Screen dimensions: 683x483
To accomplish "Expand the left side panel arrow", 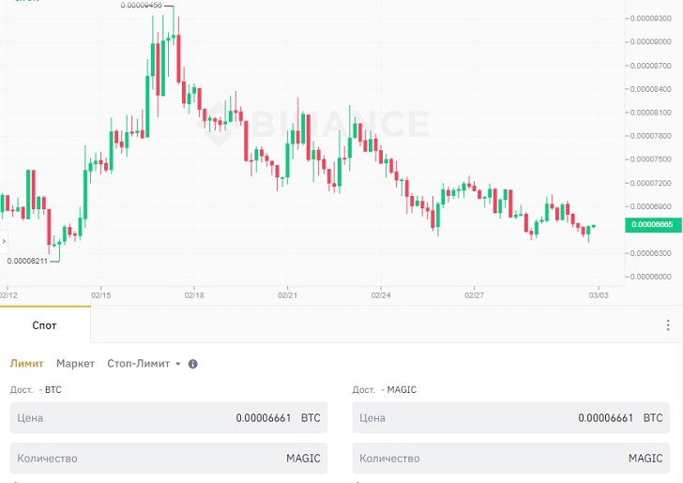I will pos(4,241).
